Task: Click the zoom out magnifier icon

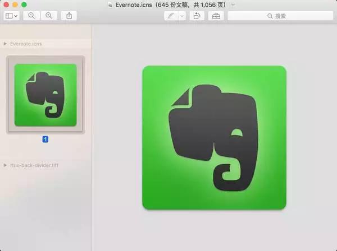Action: click(x=31, y=16)
